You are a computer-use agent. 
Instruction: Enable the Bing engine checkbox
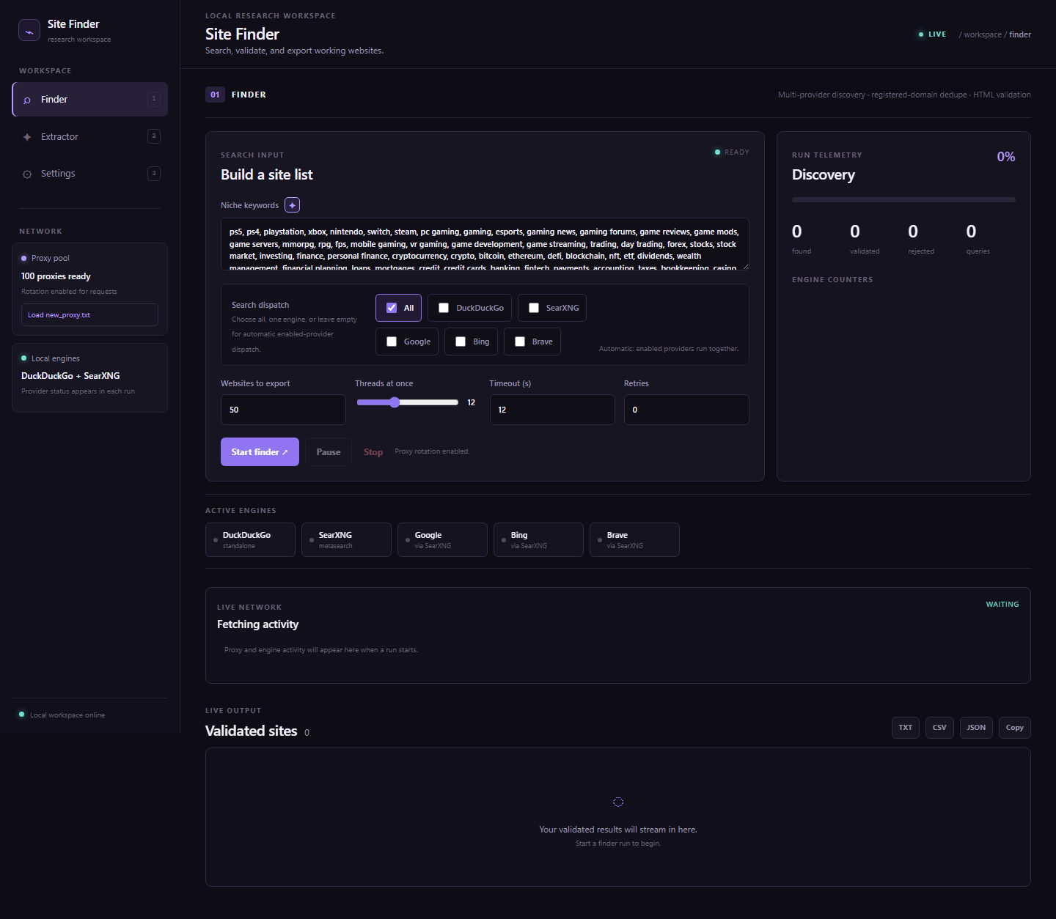pyautogui.click(x=461, y=342)
